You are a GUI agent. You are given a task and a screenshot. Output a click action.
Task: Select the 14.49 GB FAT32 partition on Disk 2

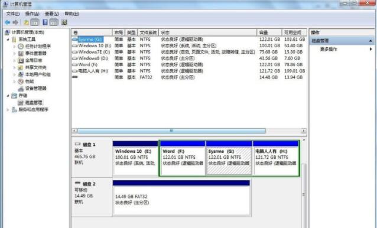pos(181,198)
